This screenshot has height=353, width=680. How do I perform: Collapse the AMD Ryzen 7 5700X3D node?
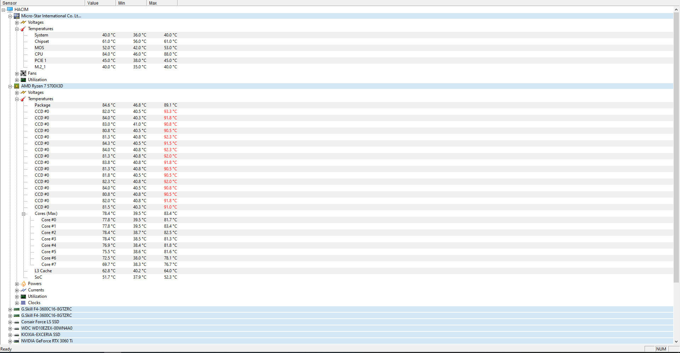point(10,86)
